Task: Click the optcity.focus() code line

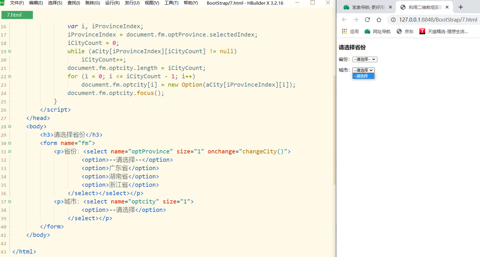Action: tap(116, 93)
